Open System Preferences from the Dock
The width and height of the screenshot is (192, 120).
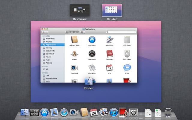click(133, 112)
